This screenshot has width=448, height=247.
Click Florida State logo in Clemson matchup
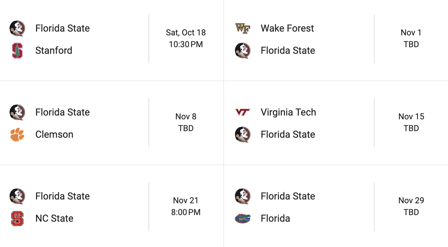pyautogui.click(x=17, y=112)
